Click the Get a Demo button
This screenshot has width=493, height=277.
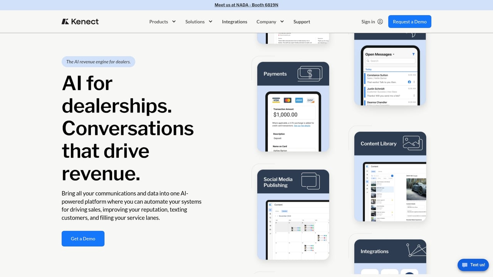(83, 239)
